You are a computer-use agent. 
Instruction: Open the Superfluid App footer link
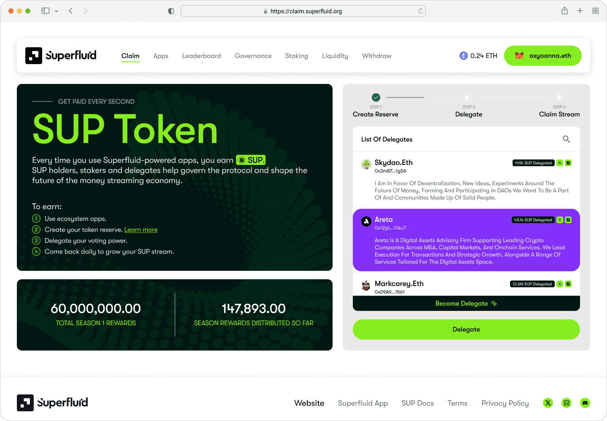coord(363,403)
